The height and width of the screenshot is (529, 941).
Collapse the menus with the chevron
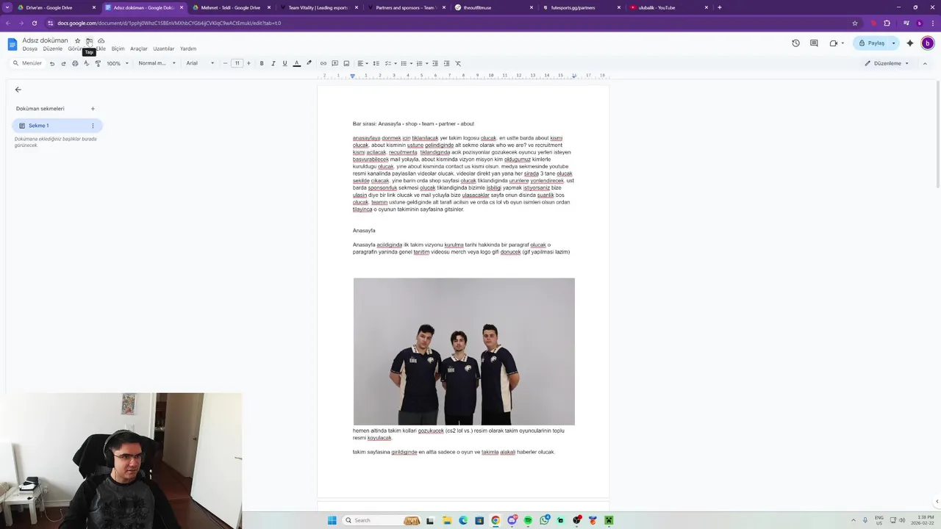click(x=925, y=63)
